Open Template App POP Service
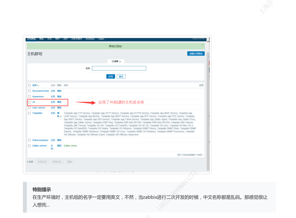Screen dimensions: 296x218 [171, 116]
